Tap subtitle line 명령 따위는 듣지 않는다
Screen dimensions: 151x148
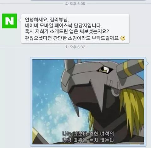click(x=88, y=140)
